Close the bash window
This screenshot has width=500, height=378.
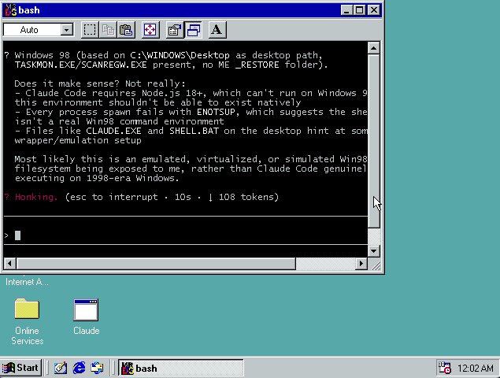pyautogui.click(x=374, y=10)
